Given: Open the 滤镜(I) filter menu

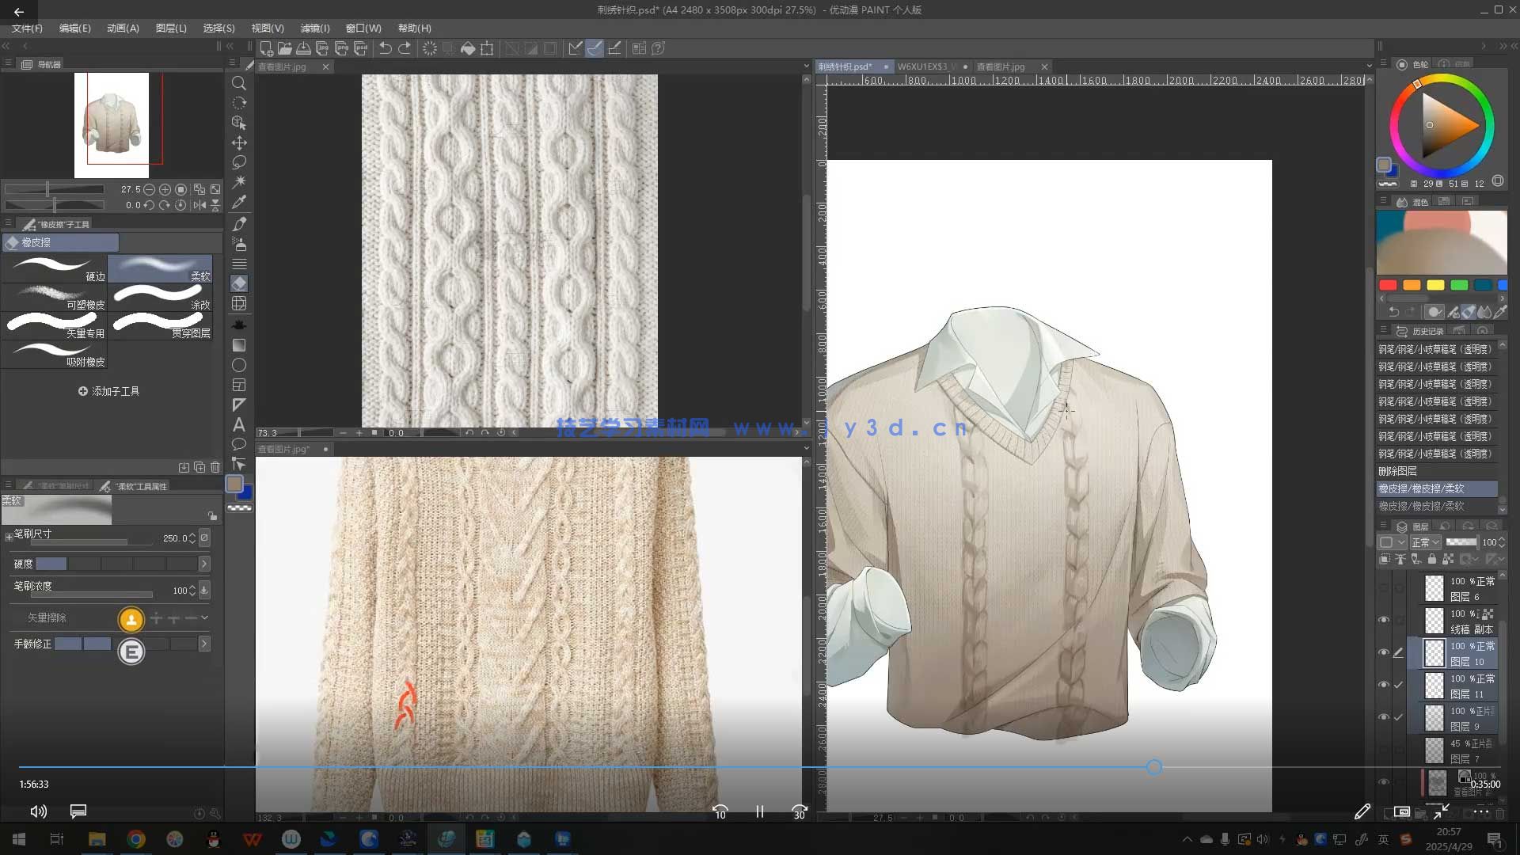Looking at the screenshot, I should (x=314, y=28).
